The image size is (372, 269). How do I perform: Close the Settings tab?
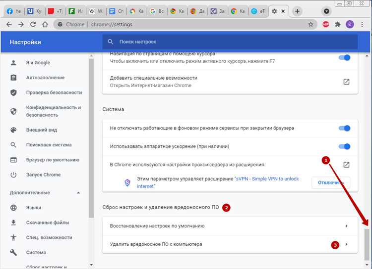(x=283, y=11)
